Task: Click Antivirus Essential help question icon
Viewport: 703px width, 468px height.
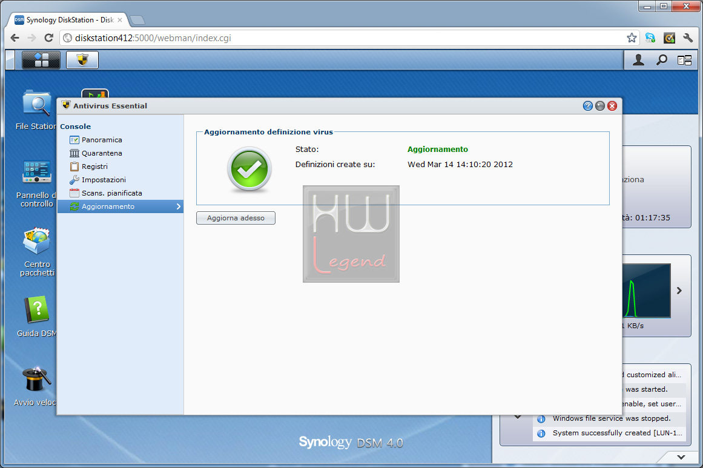Action: click(588, 106)
